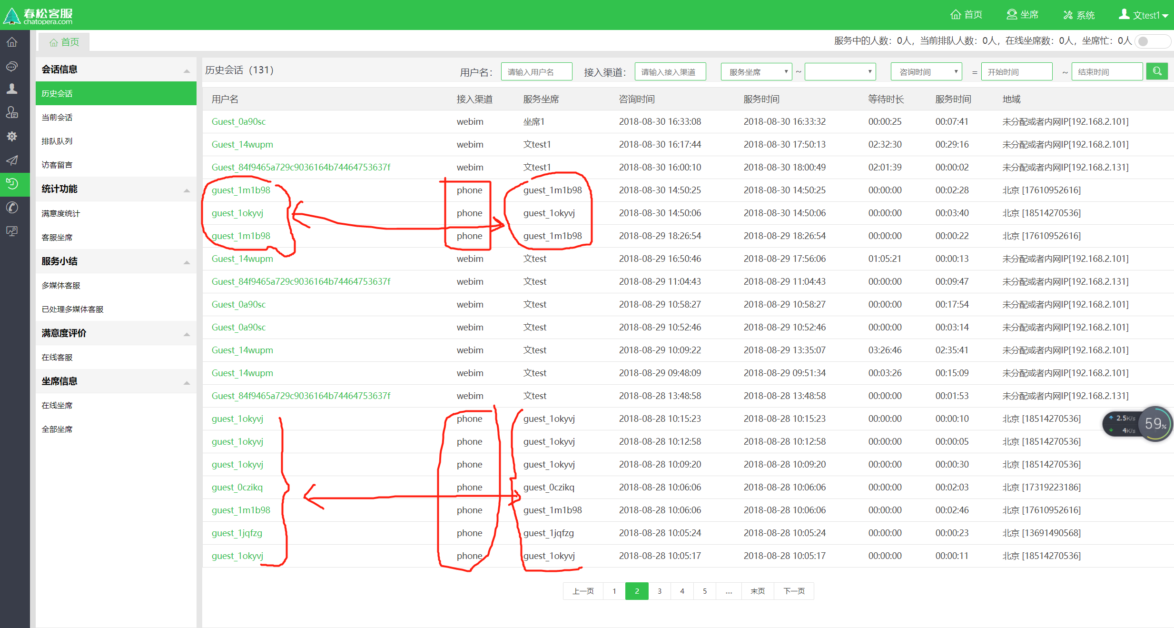The width and height of the screenshot is (1174, 628).
Task: Open the gear settings sidebar icon
Action: click(12, 136)
